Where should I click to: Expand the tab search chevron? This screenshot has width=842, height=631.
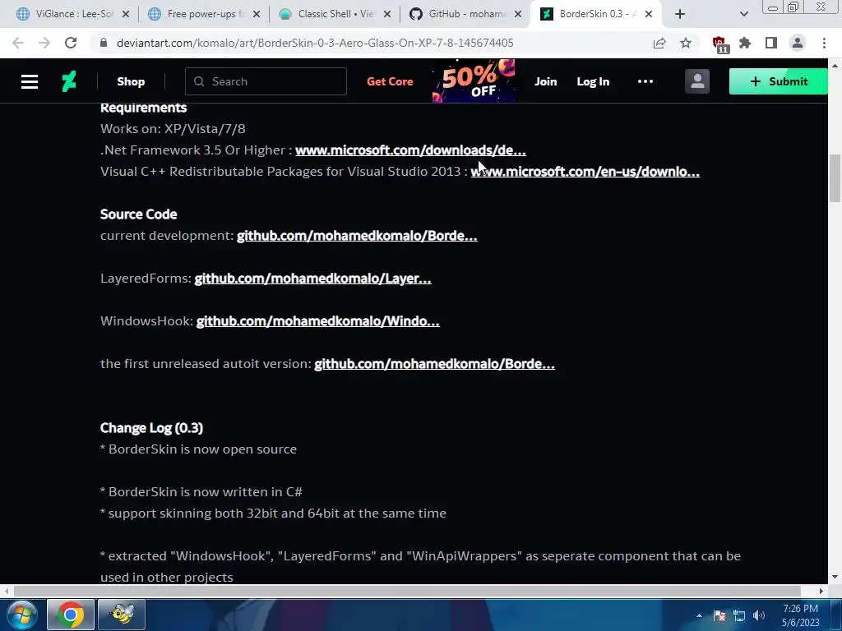[743, 14]
